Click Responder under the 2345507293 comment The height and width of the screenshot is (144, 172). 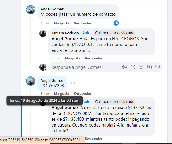[x=83, y=94]
